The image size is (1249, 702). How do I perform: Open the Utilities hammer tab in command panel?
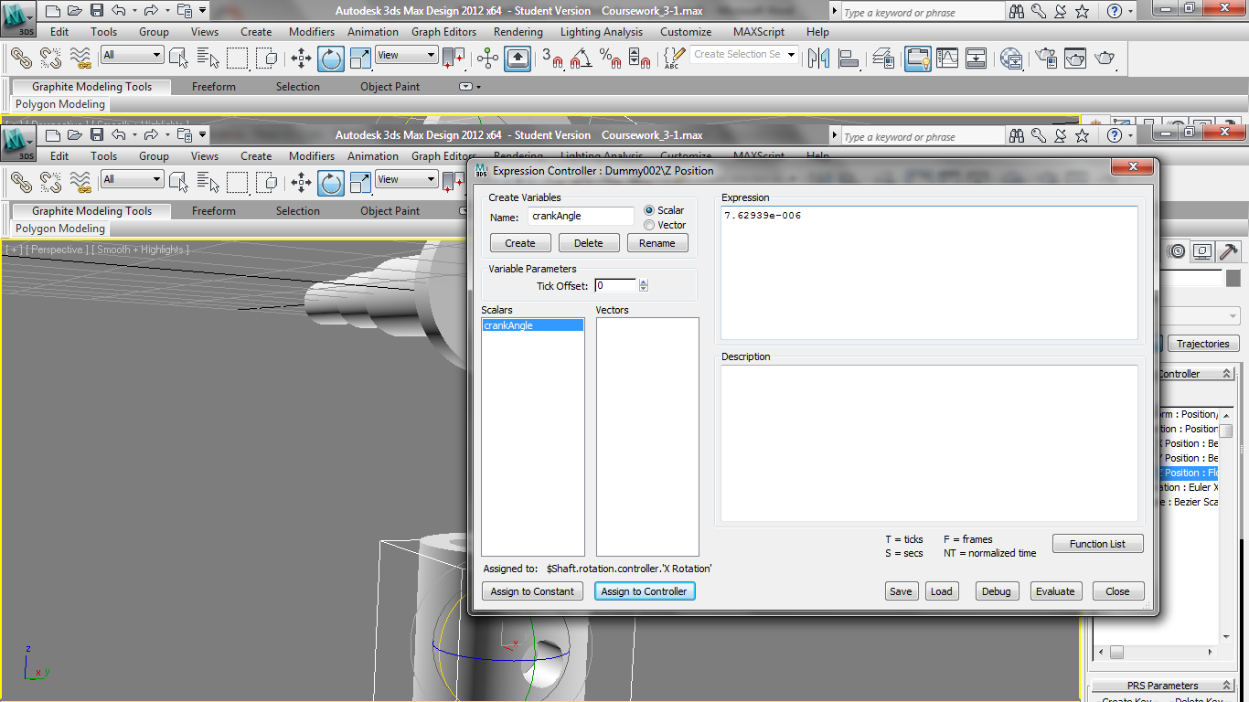(1230, 250)
